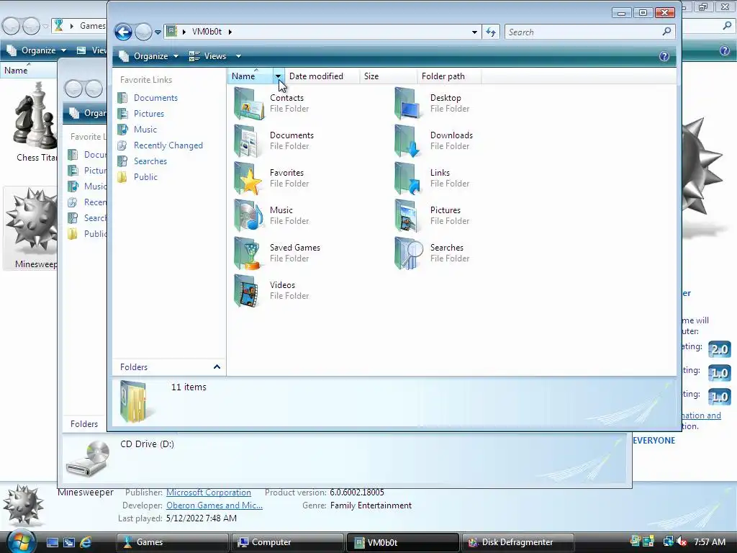
Task: Expand Folders in the Computer window
Action: 84,423
